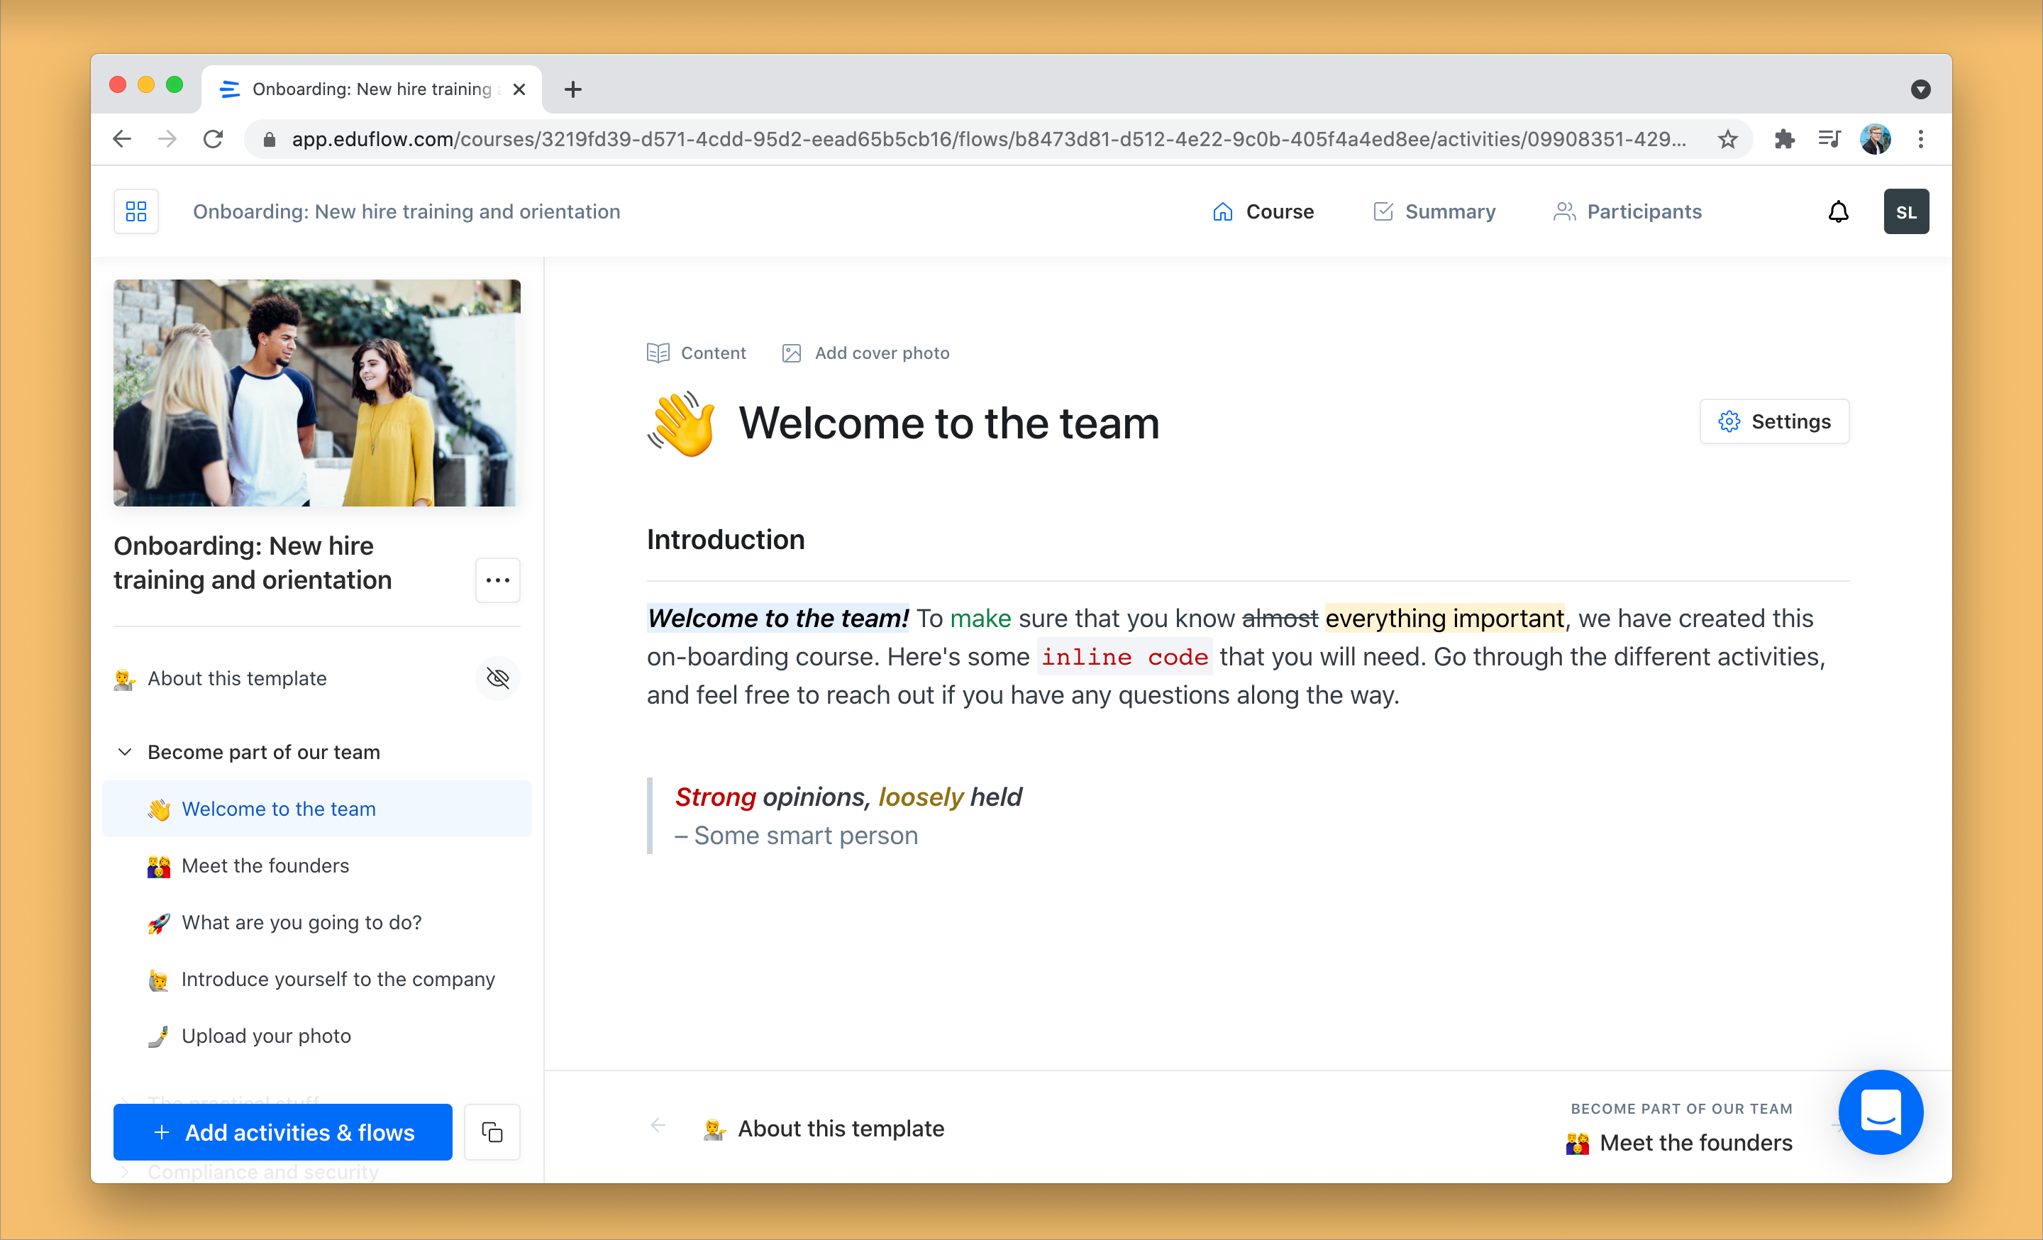Open the SL user avatar menu

(1905, 212)
